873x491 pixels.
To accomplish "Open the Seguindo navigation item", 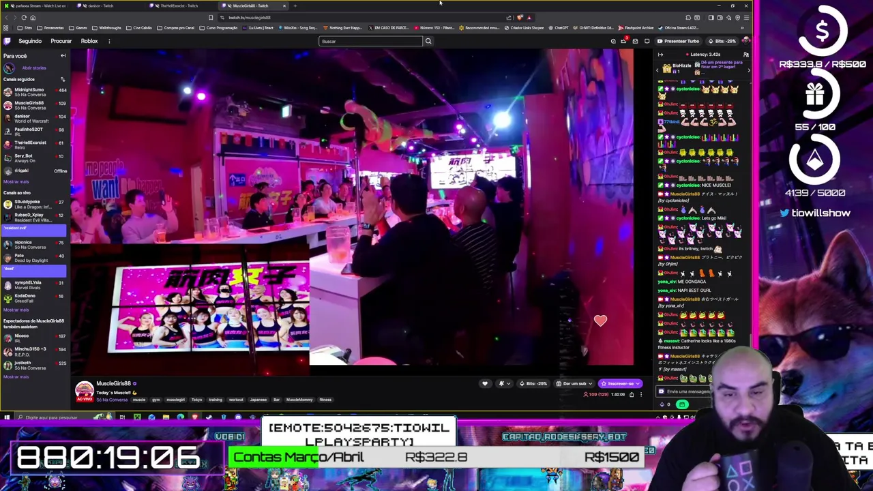I will 30,41.
